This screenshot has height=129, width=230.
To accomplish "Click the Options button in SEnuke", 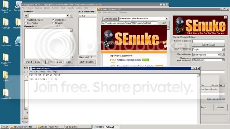I will 221,107.
